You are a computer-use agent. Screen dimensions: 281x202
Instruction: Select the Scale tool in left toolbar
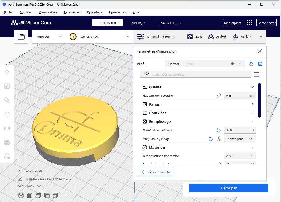click(x=7, y=86)
